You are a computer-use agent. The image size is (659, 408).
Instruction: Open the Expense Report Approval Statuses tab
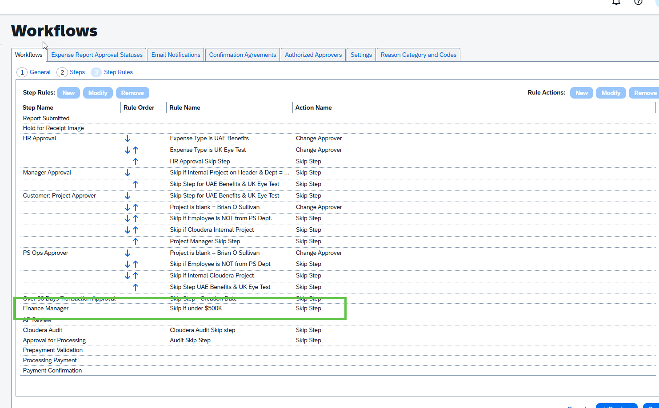(x=97, y=55)
